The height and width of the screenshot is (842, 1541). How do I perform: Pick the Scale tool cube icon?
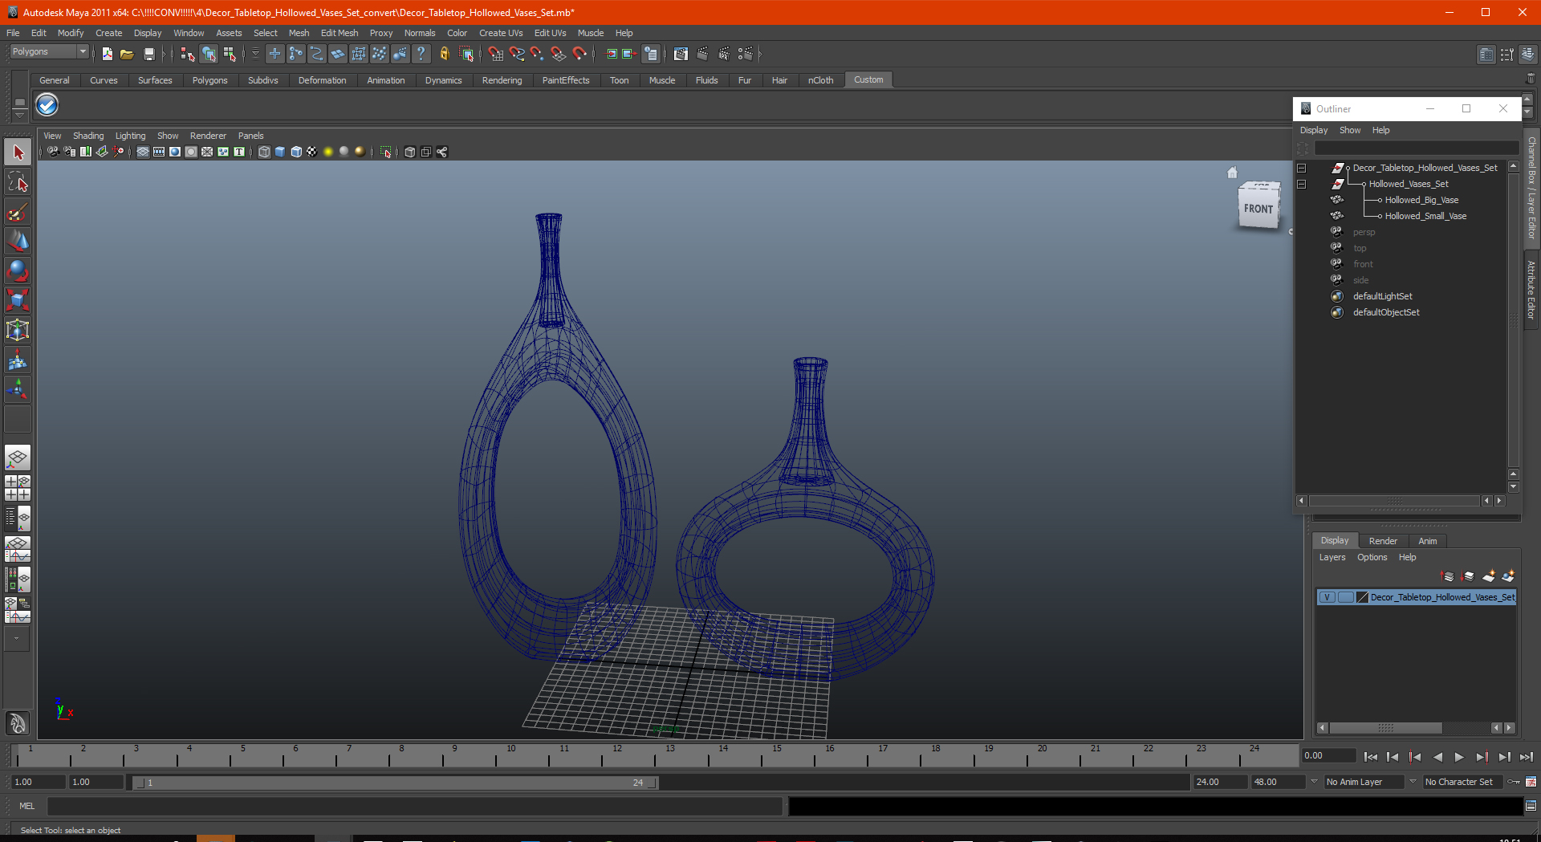[x=18, y=300]
